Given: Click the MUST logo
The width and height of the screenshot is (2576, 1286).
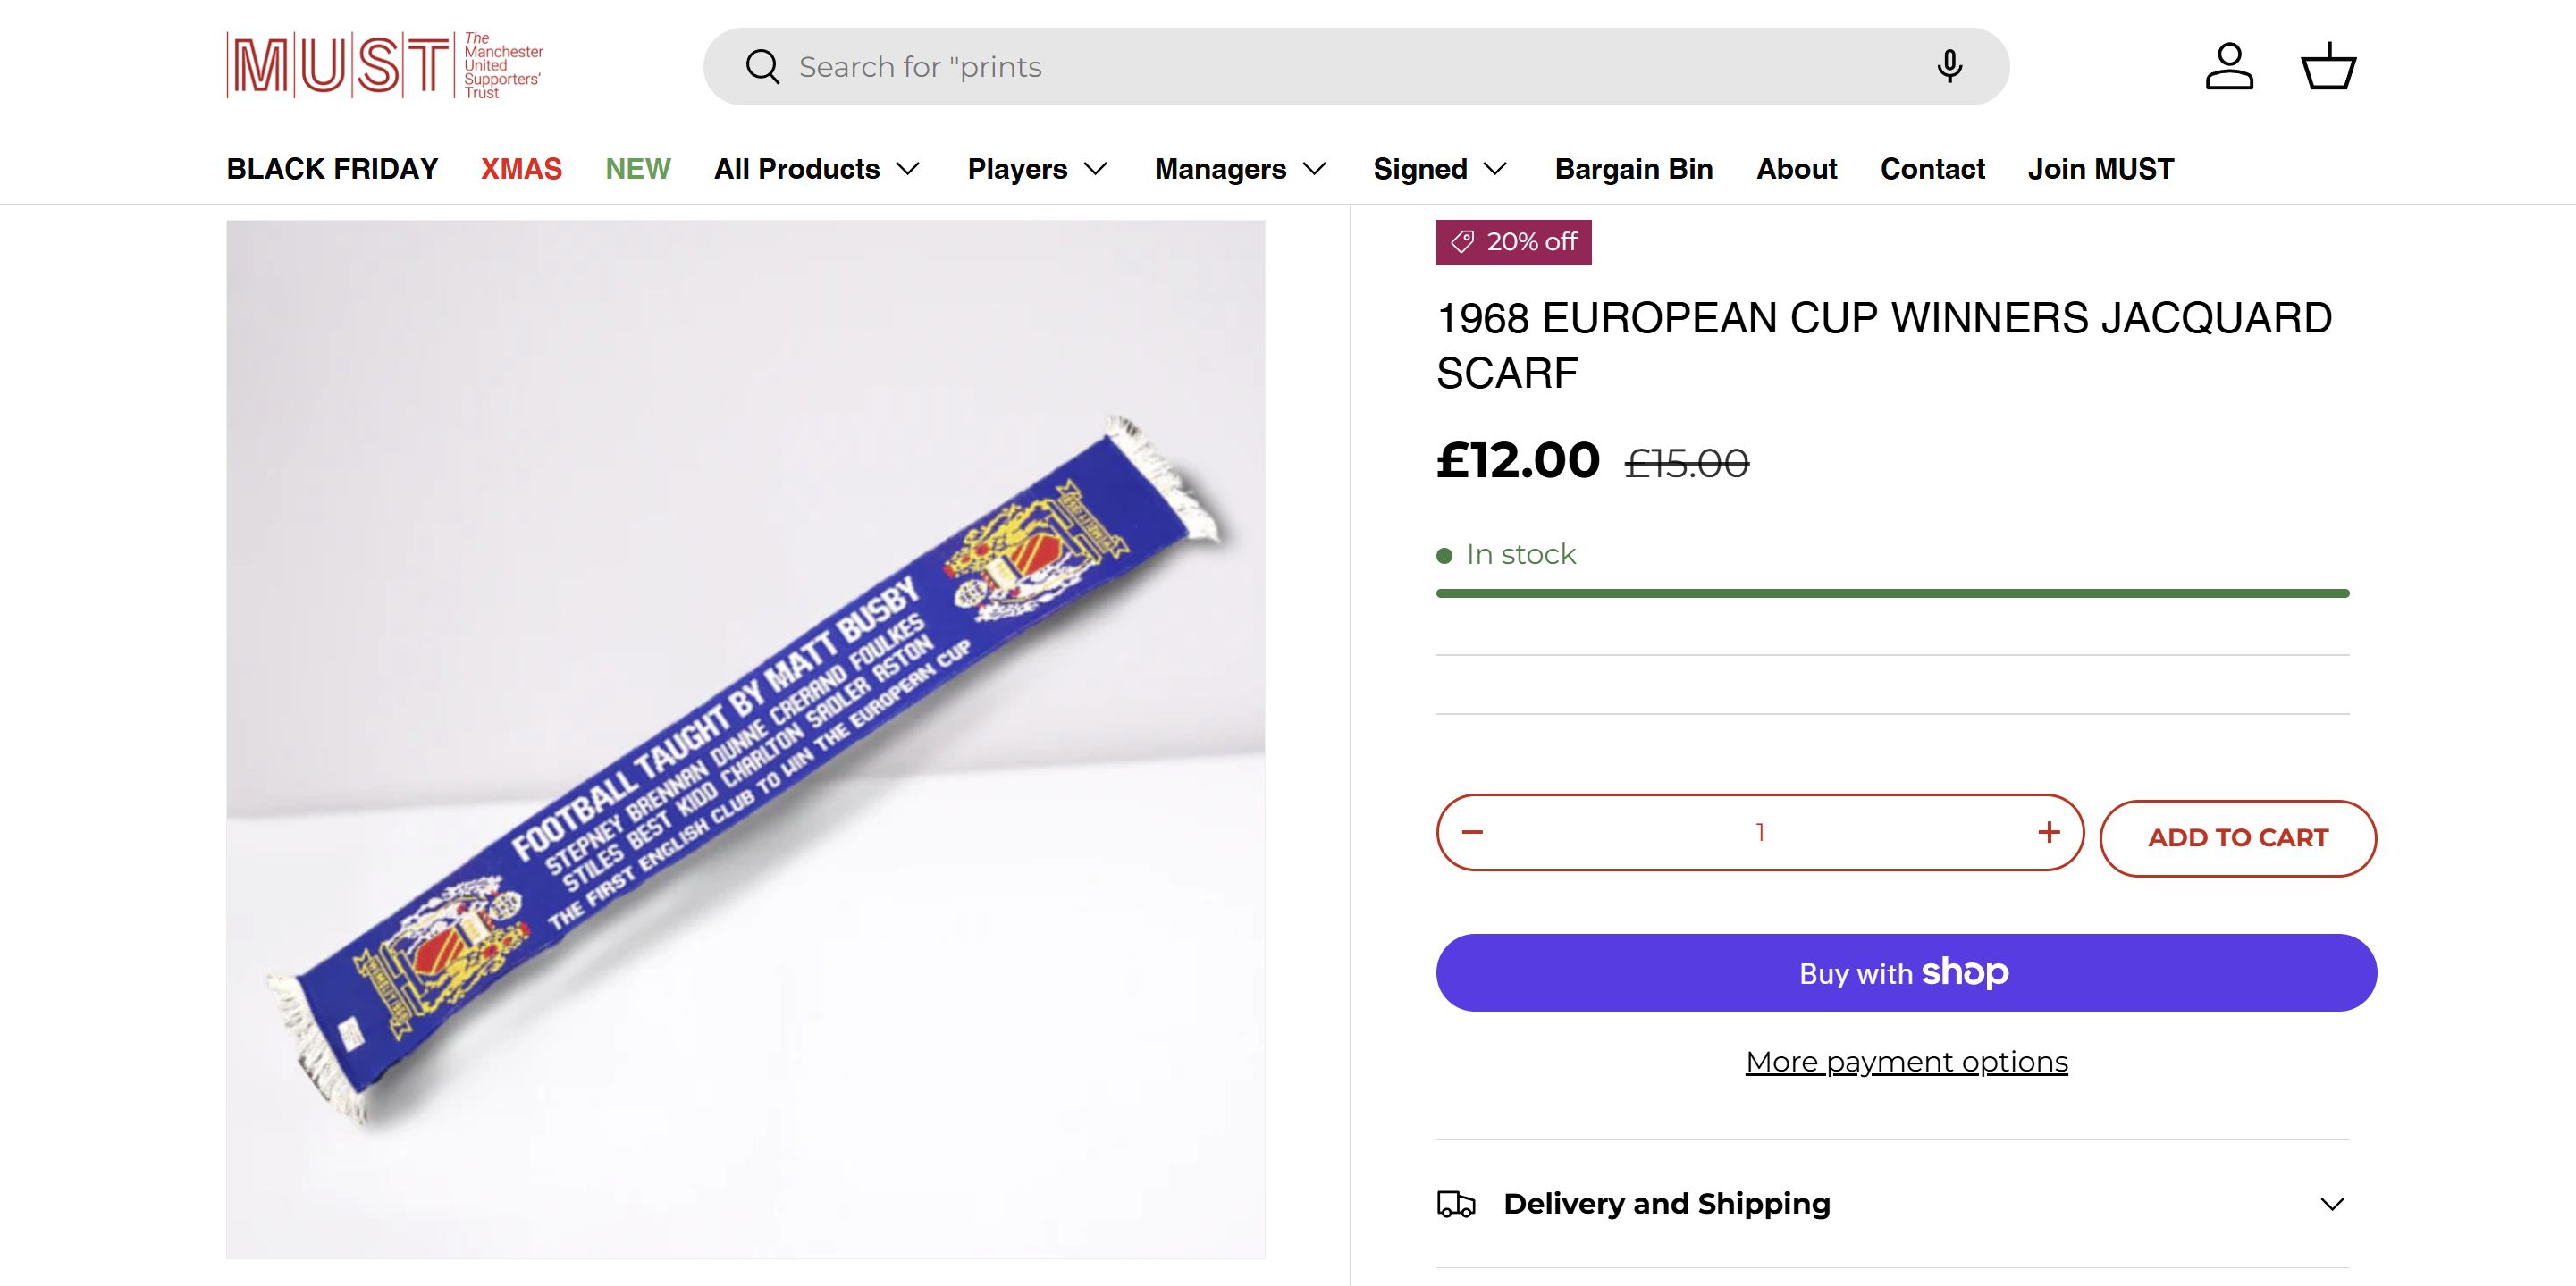Looking at the screenshot, I should click(385, 66).
